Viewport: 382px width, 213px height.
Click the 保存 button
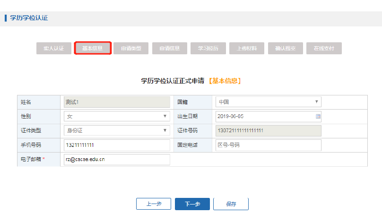click(x=231, y=204)
